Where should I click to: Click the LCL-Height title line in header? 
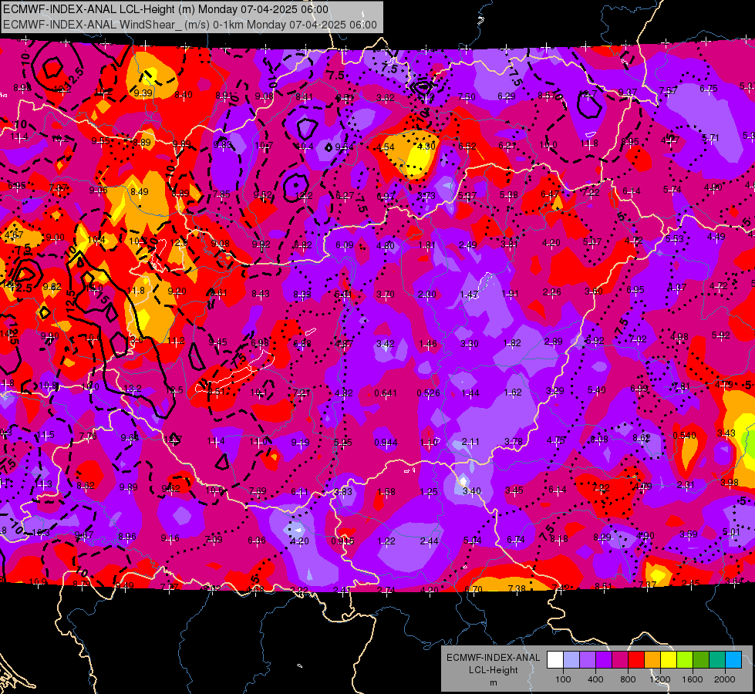(166, 9)
